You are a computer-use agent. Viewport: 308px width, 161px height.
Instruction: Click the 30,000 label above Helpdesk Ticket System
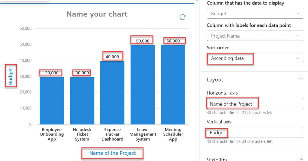coord(81,72)
